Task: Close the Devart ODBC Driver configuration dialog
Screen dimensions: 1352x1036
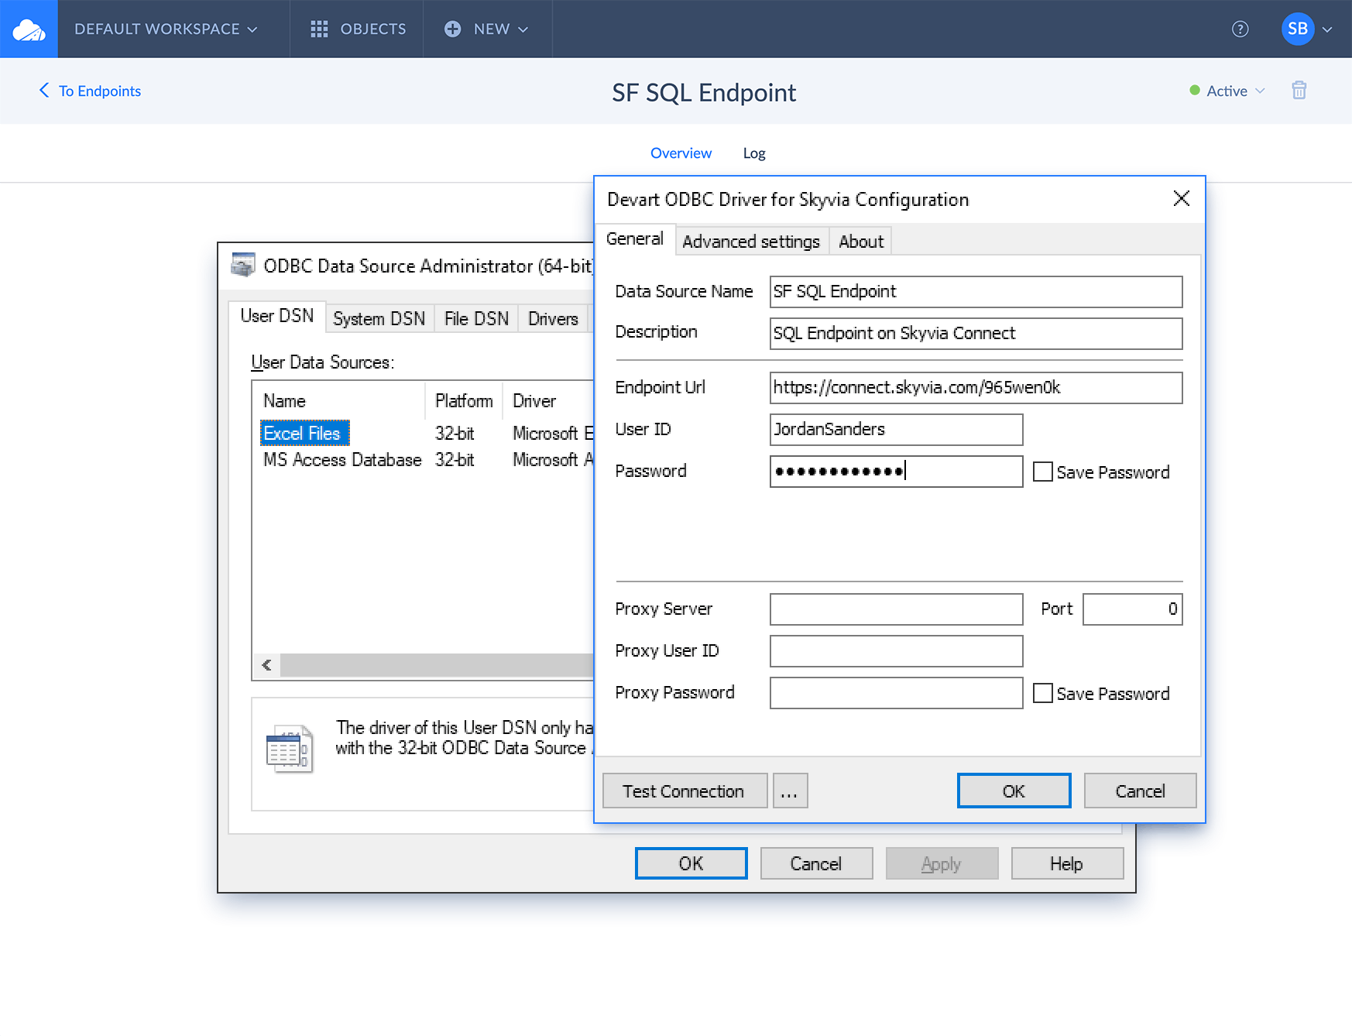Action: 1181,199
